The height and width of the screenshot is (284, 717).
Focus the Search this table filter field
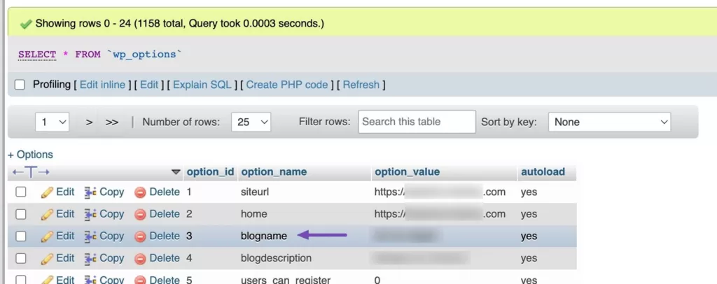417,122
